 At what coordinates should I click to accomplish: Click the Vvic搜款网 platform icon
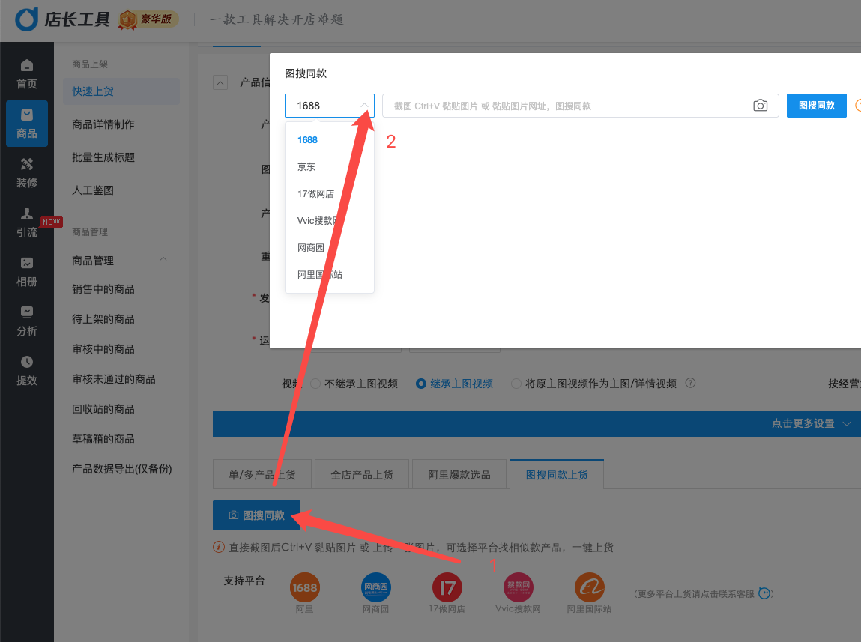(x=519, y=587)
